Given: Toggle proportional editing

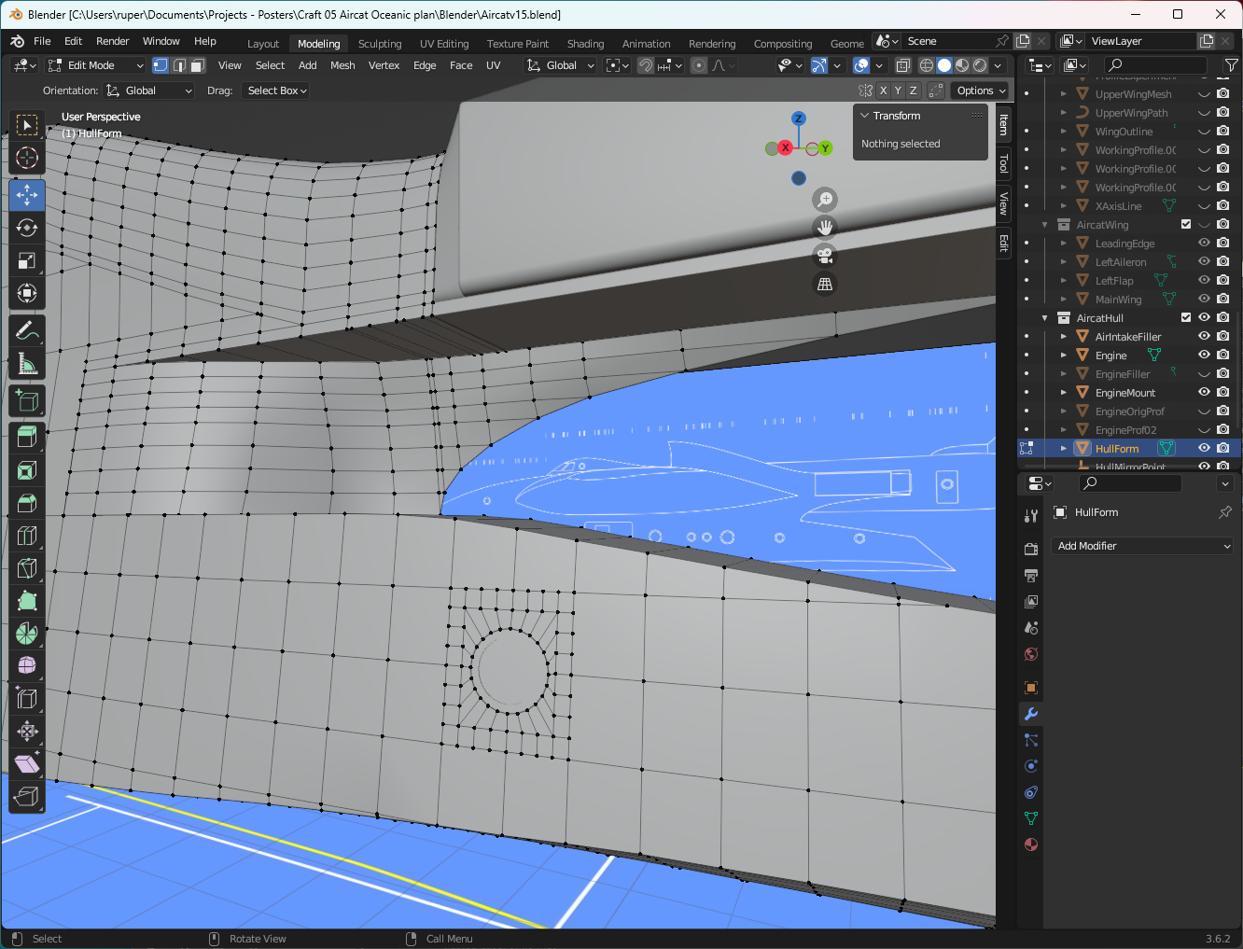Looking at the screenshot, I should coord(699,65).
